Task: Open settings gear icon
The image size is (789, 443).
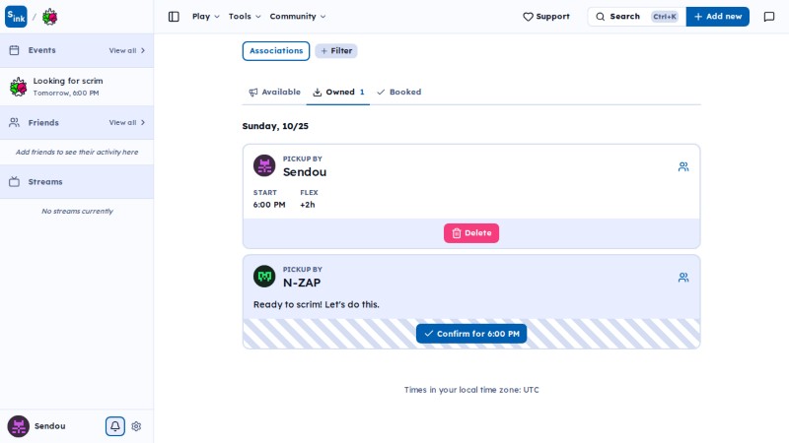Action: coord(136,426)
